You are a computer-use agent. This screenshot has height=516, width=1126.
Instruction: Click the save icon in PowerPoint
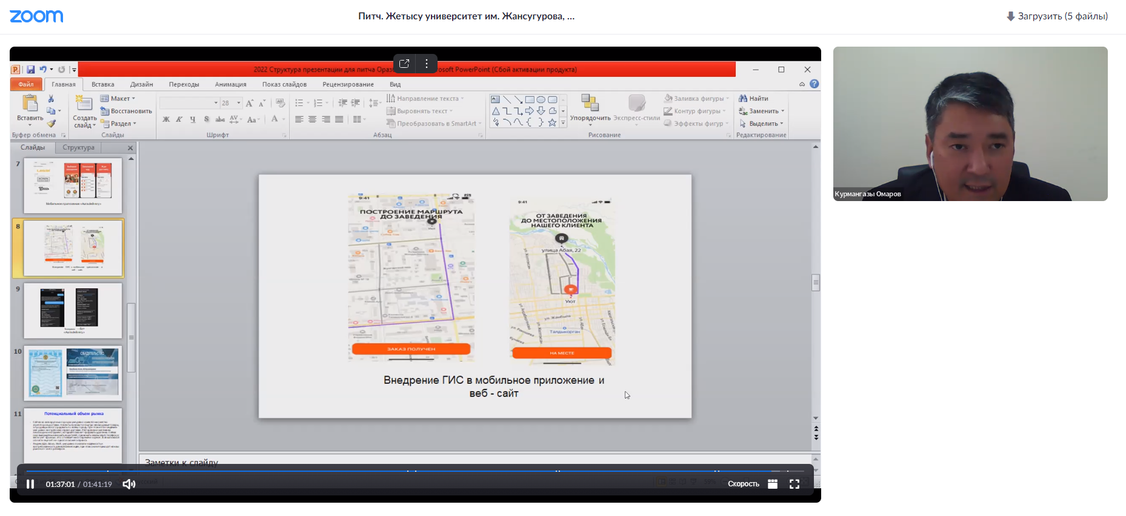tap(30, 70)
